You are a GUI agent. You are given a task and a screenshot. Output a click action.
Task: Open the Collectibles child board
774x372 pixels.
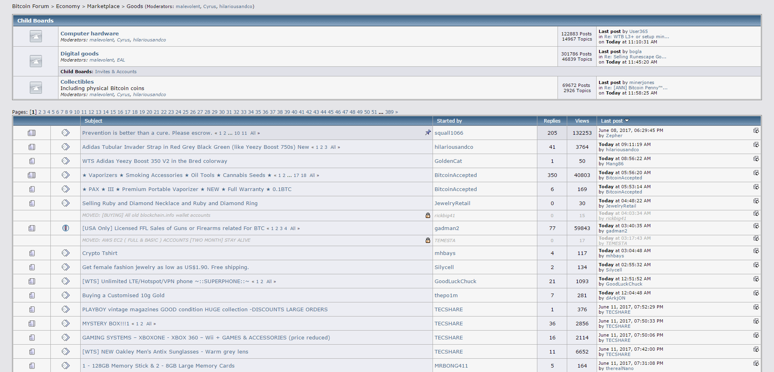pyautogui.click(x=77, y=82)
